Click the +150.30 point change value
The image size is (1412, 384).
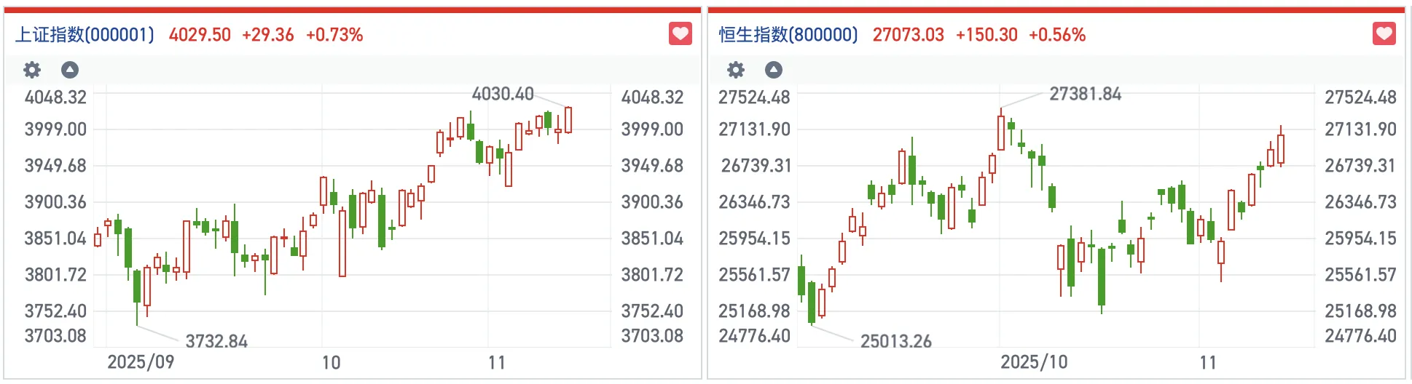pyautogui.click(x=987, y=35)
